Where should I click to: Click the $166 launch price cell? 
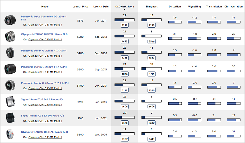coord(80,118)
